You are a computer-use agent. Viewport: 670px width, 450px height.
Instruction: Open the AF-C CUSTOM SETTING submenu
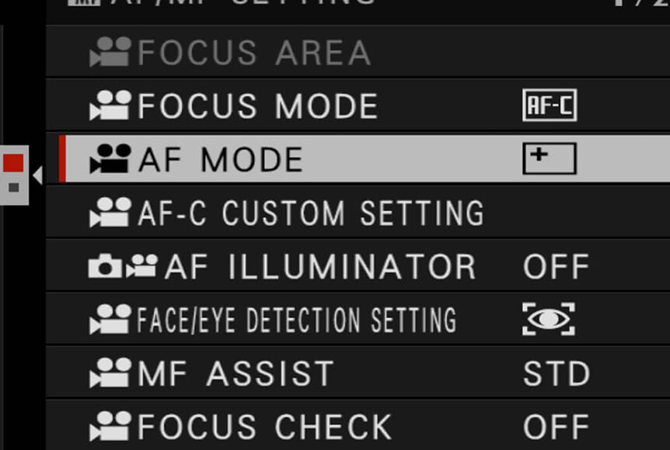click(x=358, y=213)
